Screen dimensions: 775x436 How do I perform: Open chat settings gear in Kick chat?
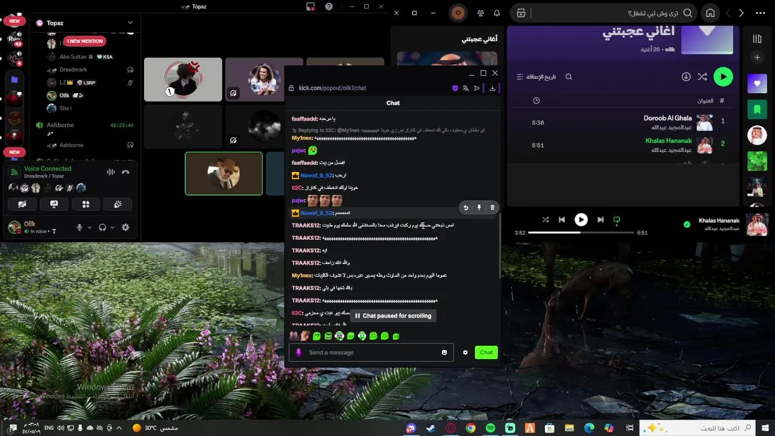465,352
